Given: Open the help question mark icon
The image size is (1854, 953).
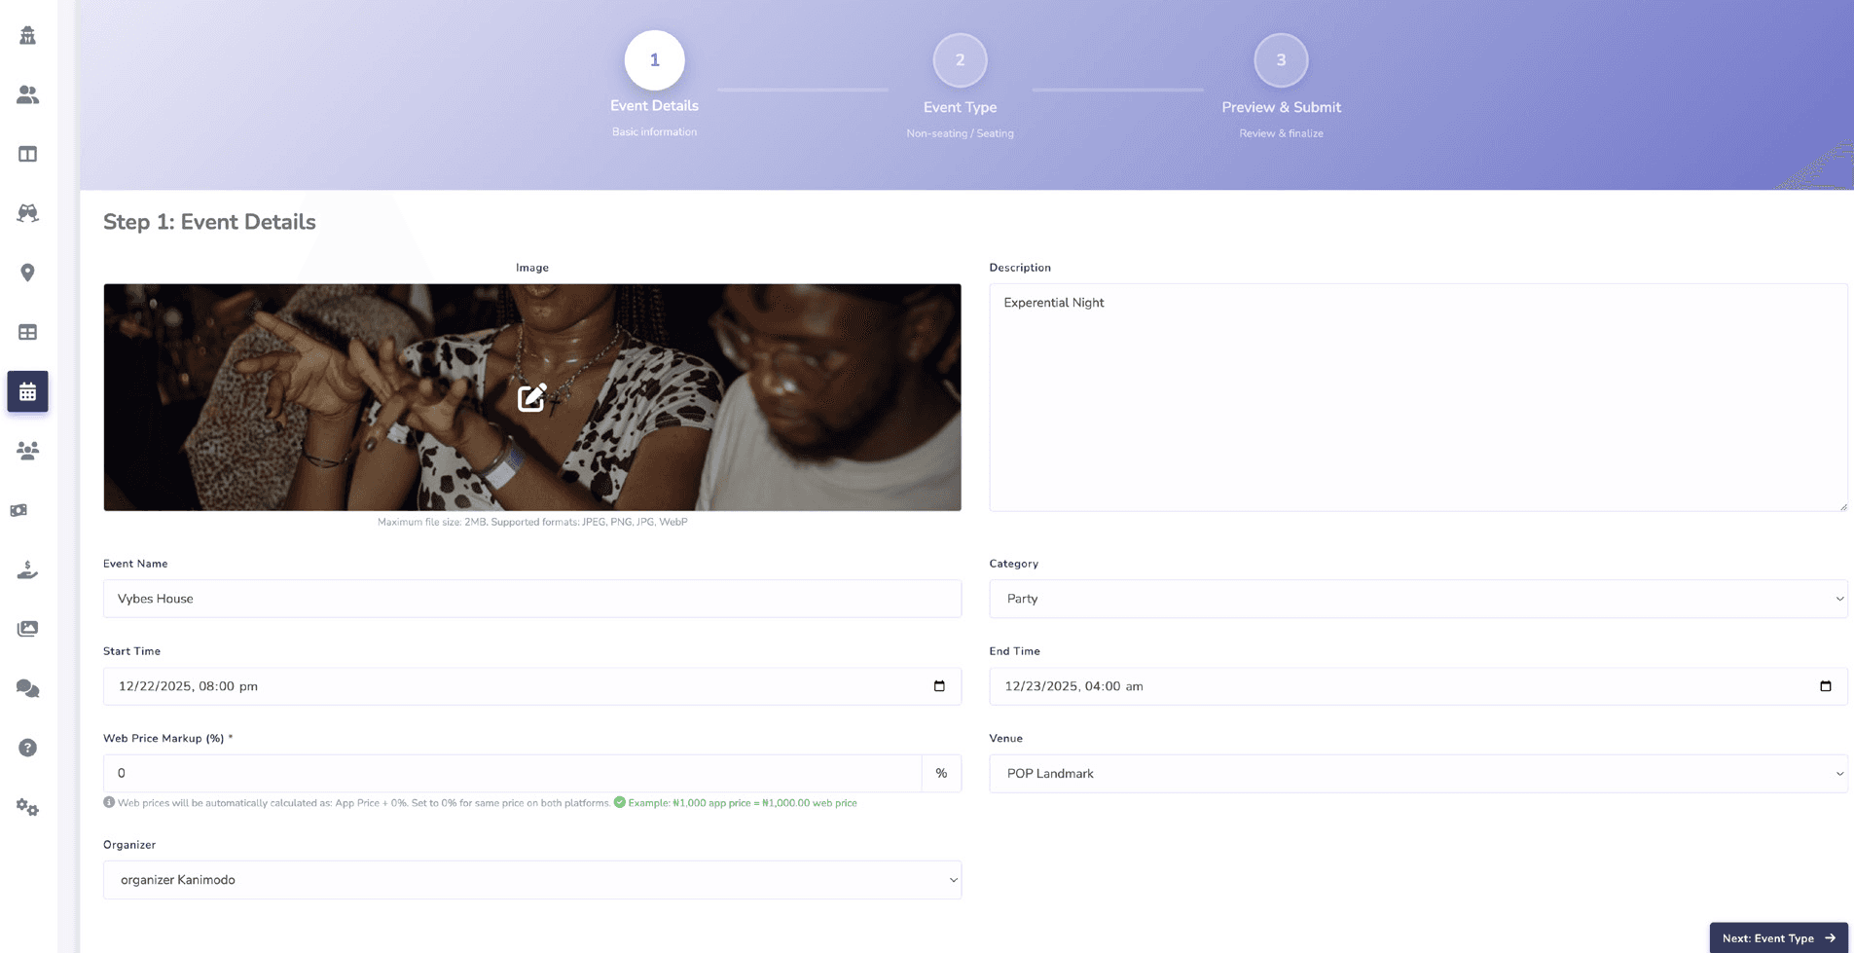Looking at the screenshot, I should pos(27,748).
